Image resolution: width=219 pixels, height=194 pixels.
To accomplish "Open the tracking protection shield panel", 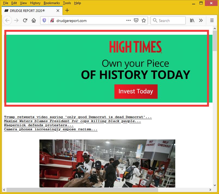I will coord(44,21).
